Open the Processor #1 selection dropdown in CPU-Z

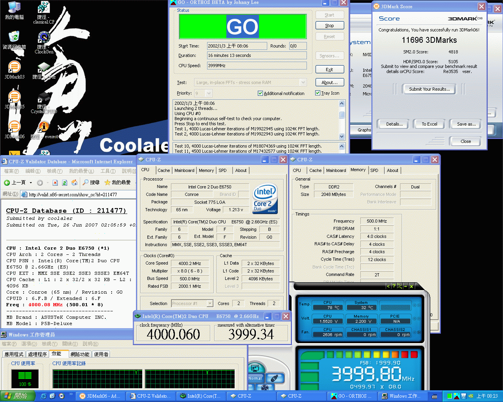[210, 303]
